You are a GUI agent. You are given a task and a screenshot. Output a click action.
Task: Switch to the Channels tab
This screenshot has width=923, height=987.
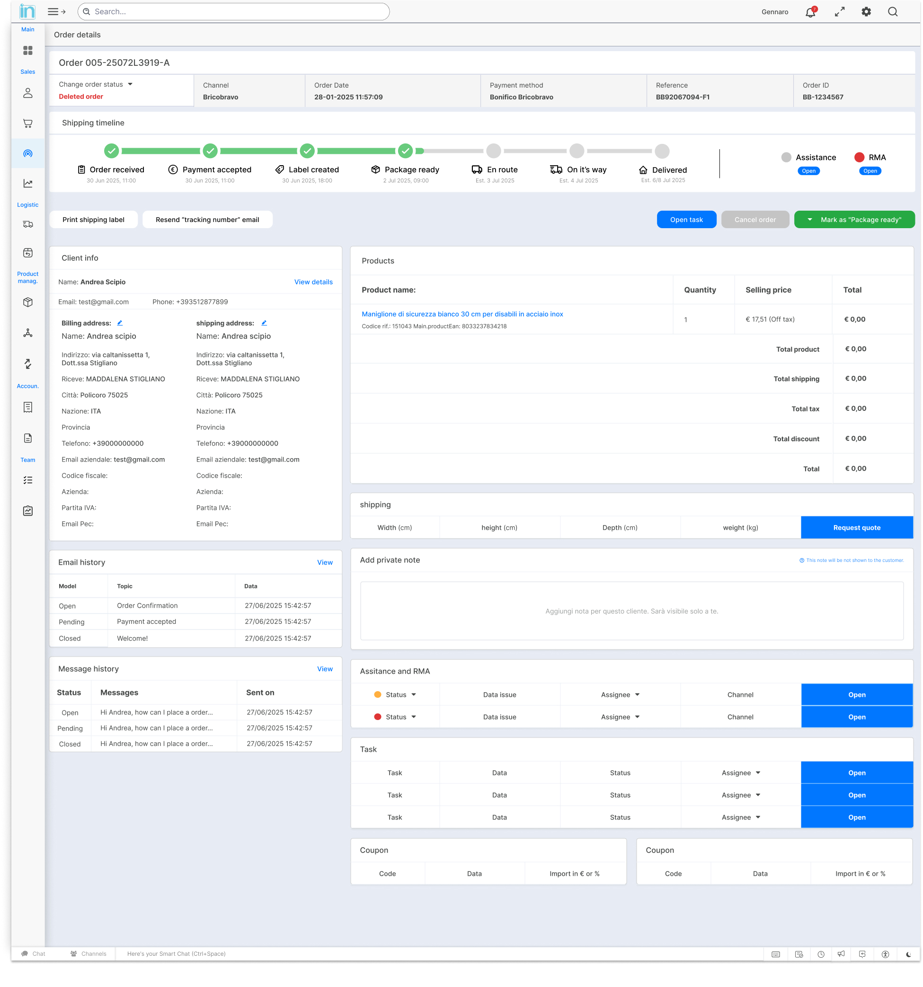click(89, 954)
